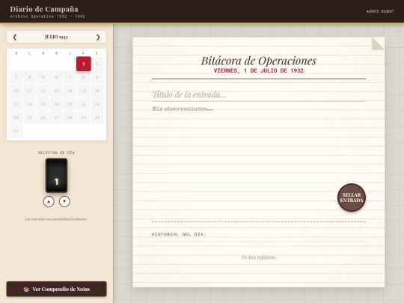Click day 10 in July grid
404x303 pixels.
[16, 91]
